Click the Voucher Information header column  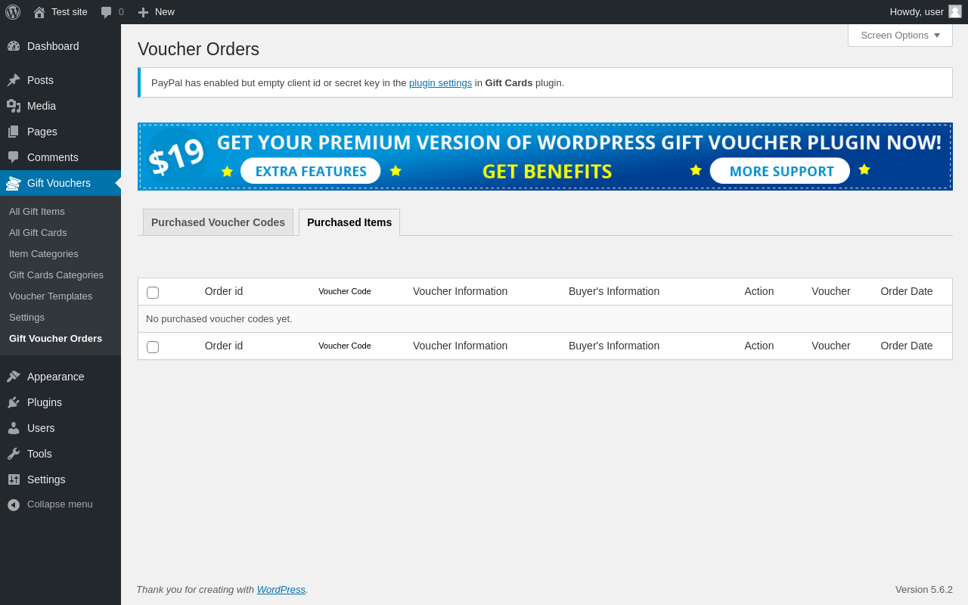(460, 291)
